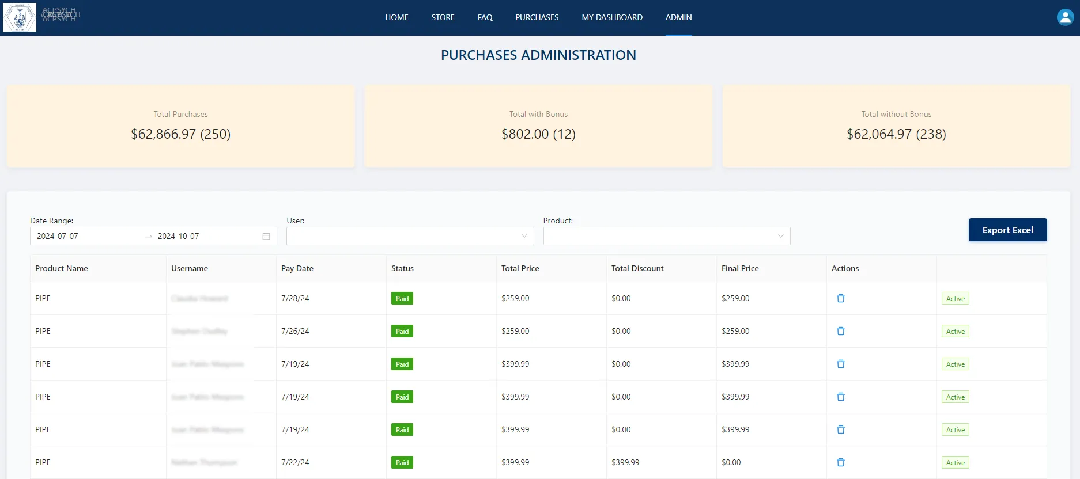Delete the 7/26/24 PIPE purchase
The height and width of the screenshot is (479, 1080).
coord(841,331)
